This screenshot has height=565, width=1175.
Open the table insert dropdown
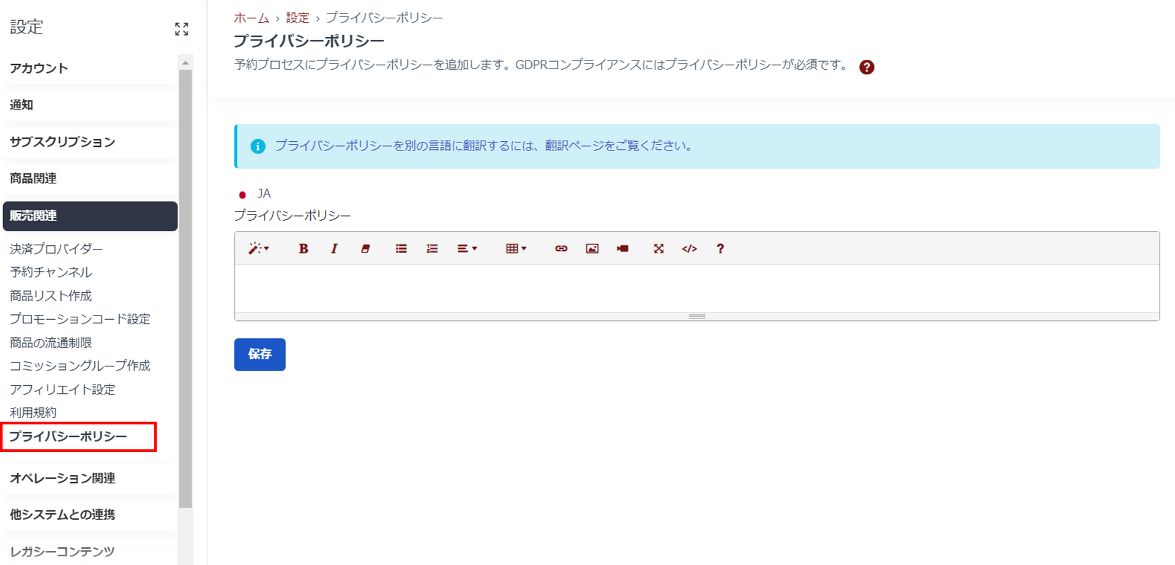(x=516, y=249)
